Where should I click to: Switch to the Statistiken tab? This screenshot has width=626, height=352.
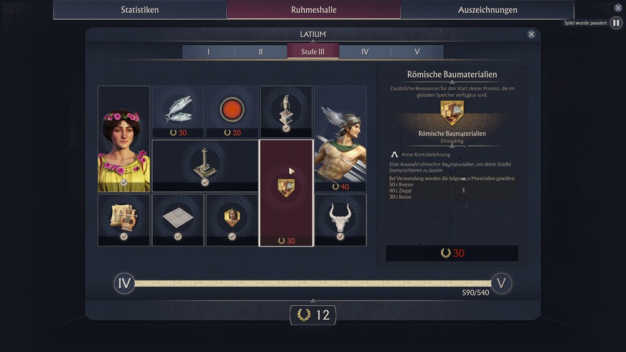tap(140, 10)
